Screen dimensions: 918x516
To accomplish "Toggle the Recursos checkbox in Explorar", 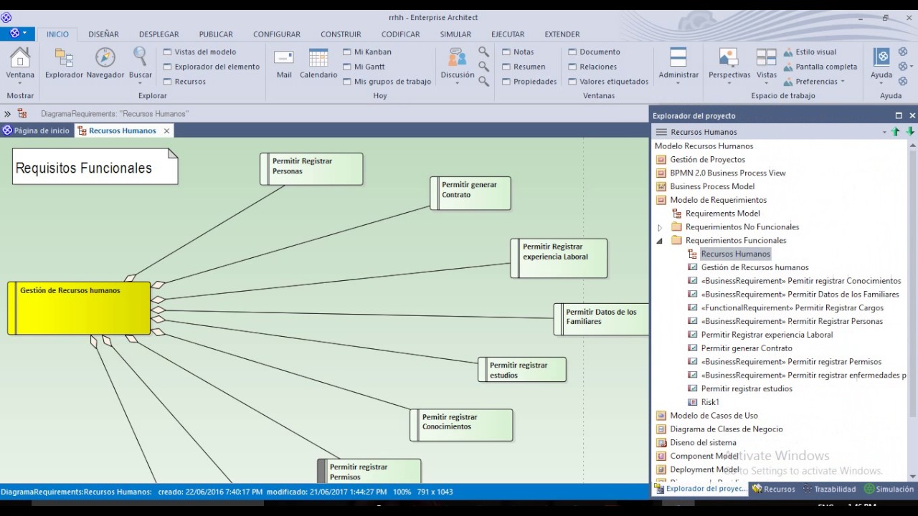I will [167, 82].
